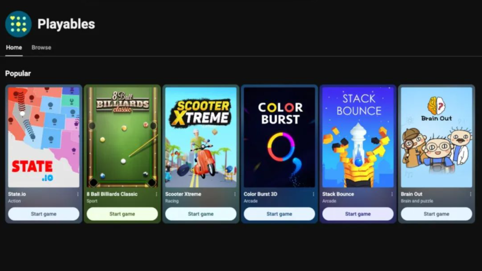Open the Brain Out three-dot menu
The height and width of the screenshot is (271, 482).
pos(471,194)
